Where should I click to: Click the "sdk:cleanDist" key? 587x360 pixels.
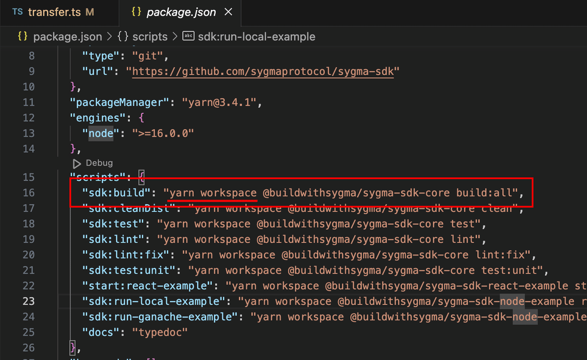point(129,209)
